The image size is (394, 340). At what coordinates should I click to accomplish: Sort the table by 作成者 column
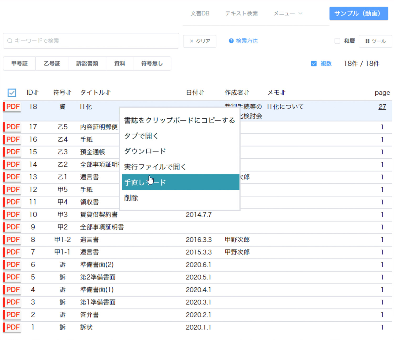(237, 93)
